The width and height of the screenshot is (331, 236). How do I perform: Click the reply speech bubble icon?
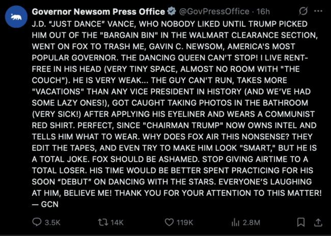tap(37, 222)
